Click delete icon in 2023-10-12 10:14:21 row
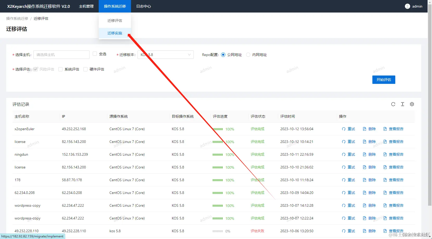Image resolution: width=432 pixels, height=239 pixels. point(365,142)
